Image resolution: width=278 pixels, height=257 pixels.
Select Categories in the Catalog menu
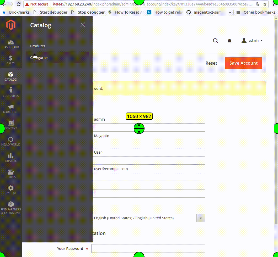[39, 57]
